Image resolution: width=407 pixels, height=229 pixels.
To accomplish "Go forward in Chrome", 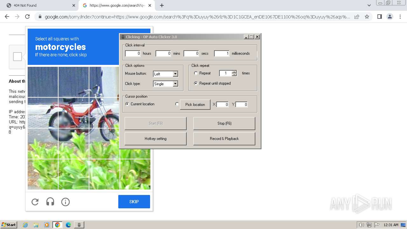I will [17, 17].
